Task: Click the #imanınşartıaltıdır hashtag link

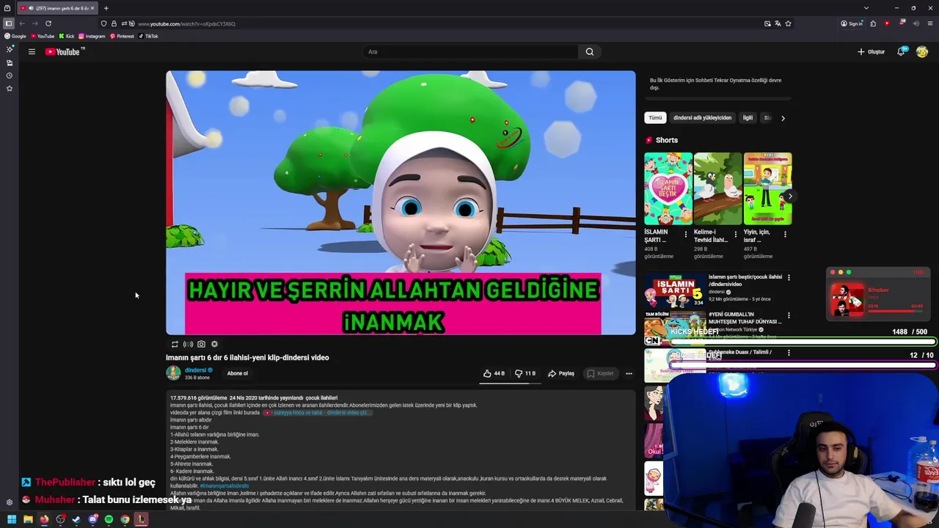Action: (x=224, y=486)
